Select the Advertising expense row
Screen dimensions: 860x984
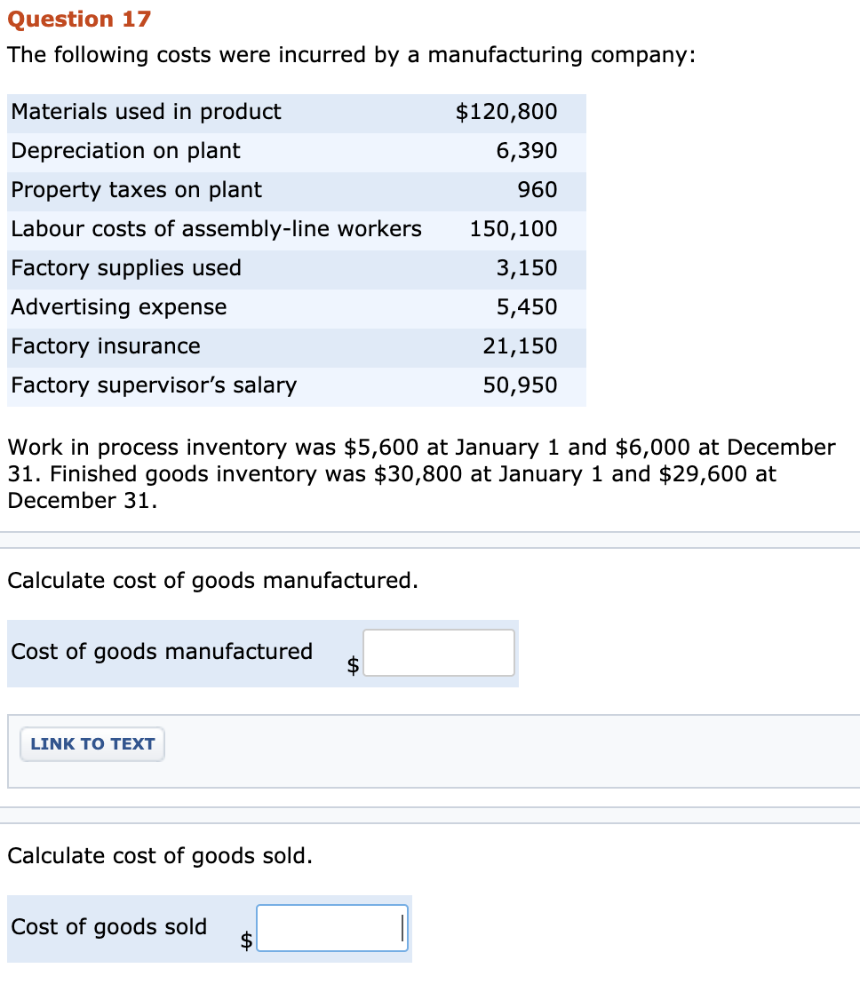tap(118, 307)
